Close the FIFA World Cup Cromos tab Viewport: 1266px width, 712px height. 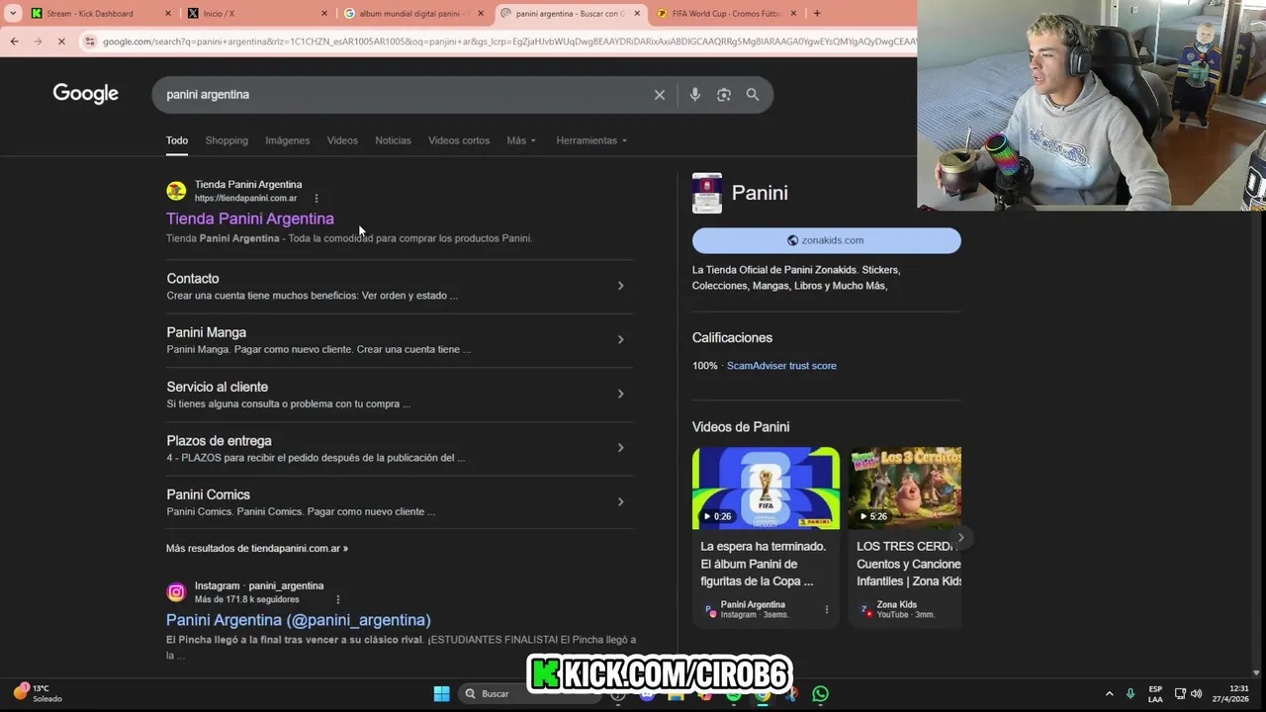click(x=793, y=14)
